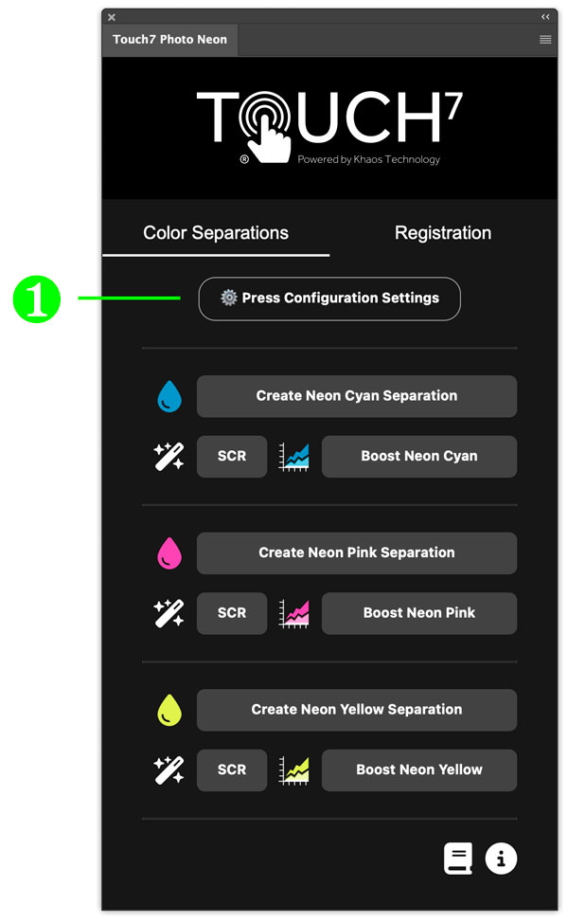Select the Touch7 Photo Neon panel tab

[x=170, y=40]
